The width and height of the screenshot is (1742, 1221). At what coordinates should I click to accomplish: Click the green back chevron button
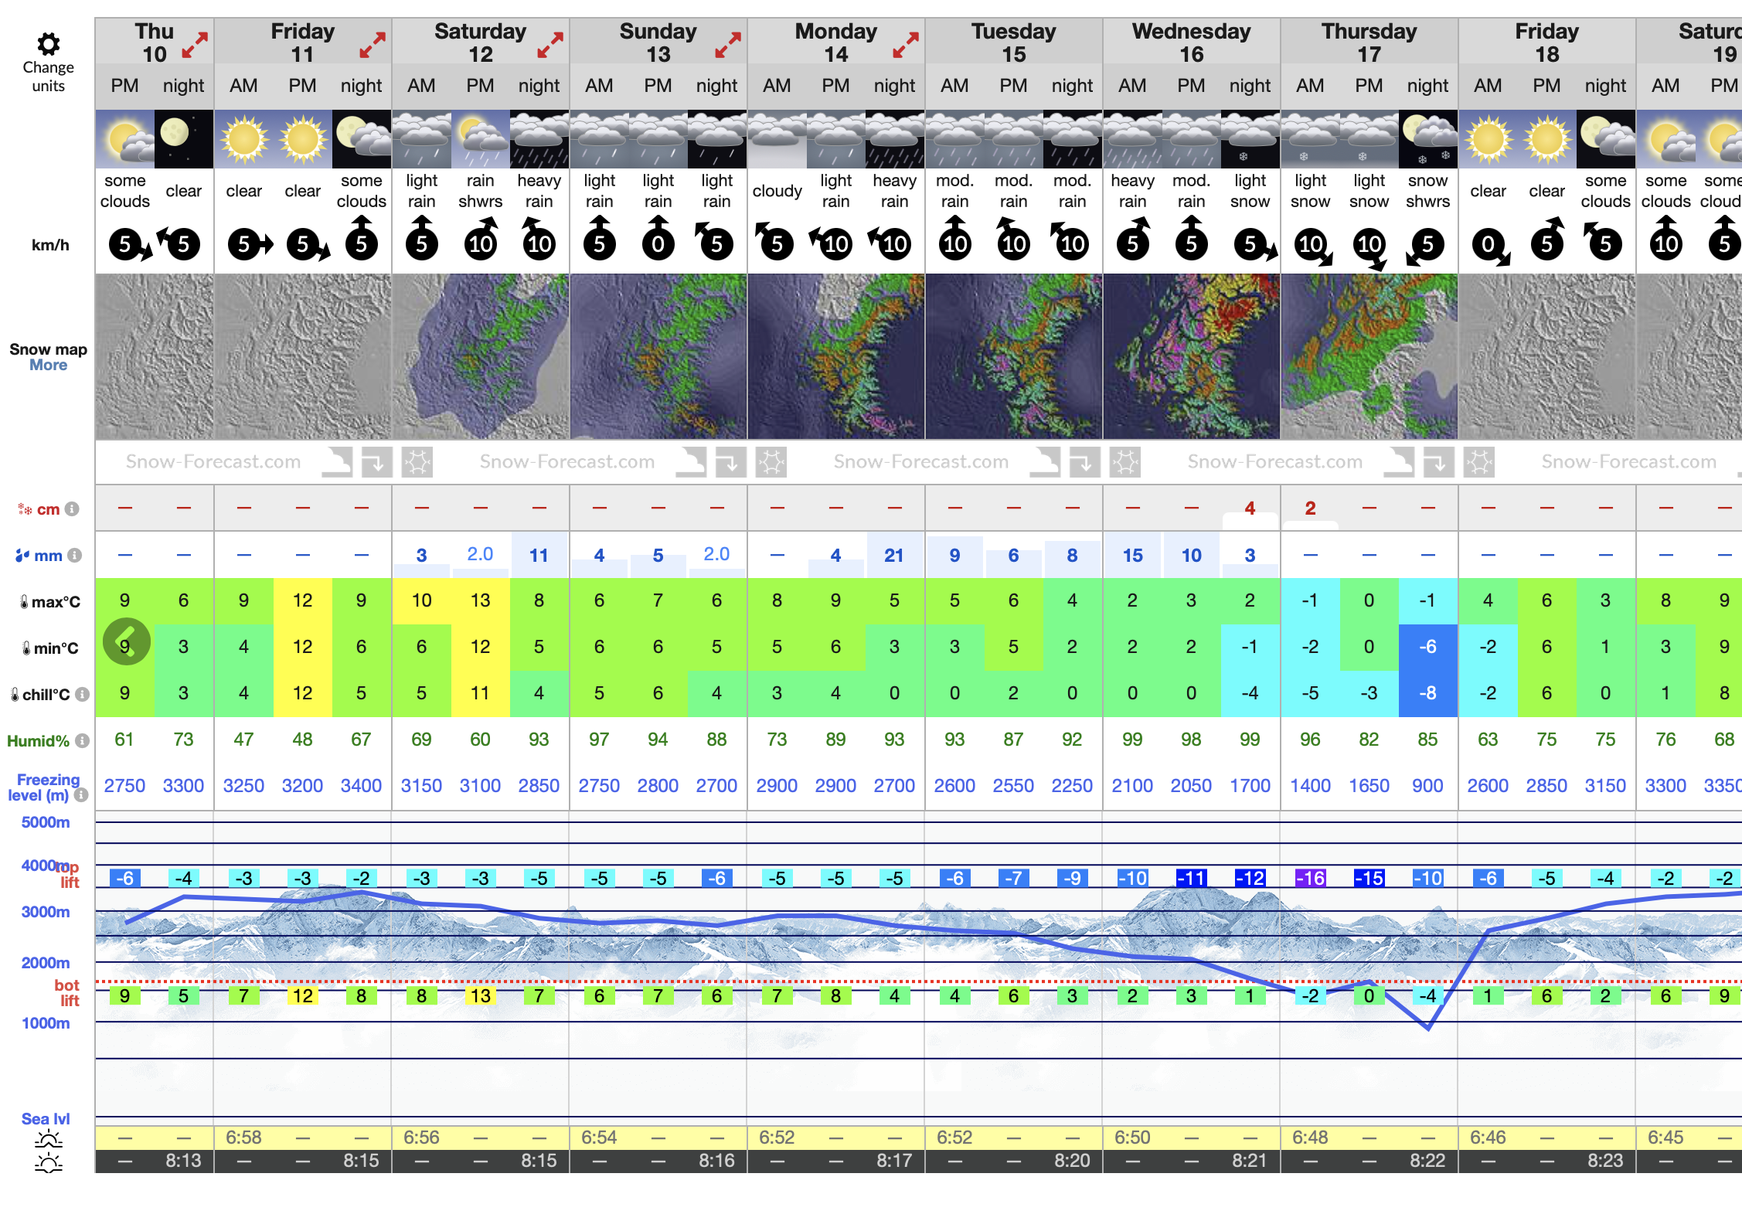(126, 641)
